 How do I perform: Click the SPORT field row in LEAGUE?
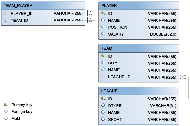point(139,119)
